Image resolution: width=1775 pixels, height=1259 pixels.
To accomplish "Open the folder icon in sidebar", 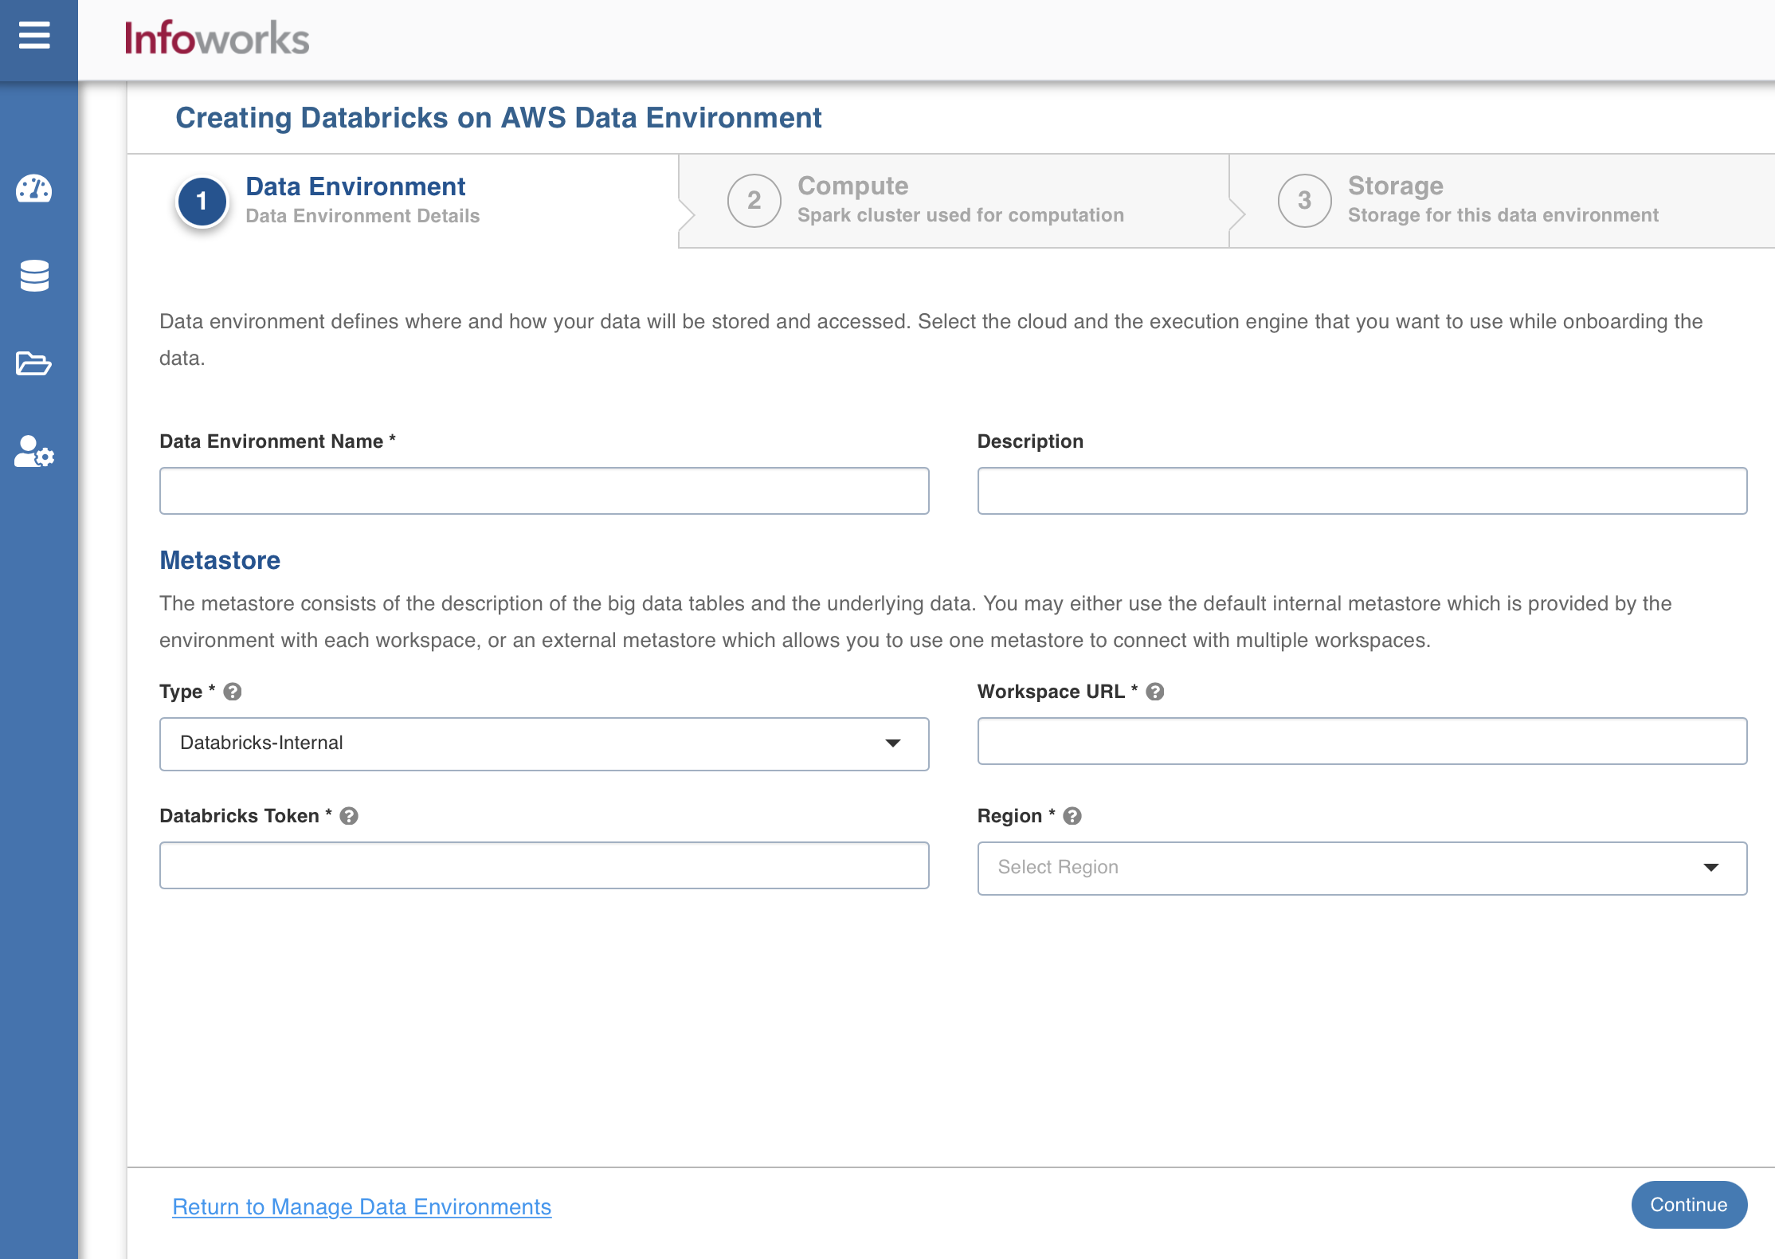I will click(x=33, y=363).
